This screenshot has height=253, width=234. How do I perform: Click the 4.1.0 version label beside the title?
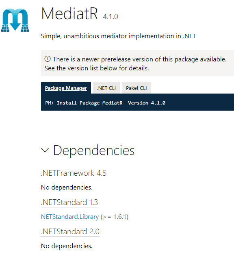coord(110,17)
